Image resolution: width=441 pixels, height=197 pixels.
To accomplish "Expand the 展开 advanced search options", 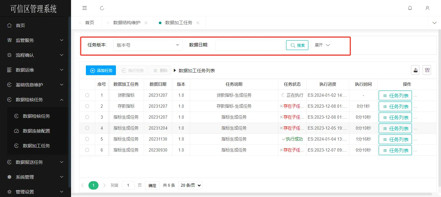I will click(322, 45).
